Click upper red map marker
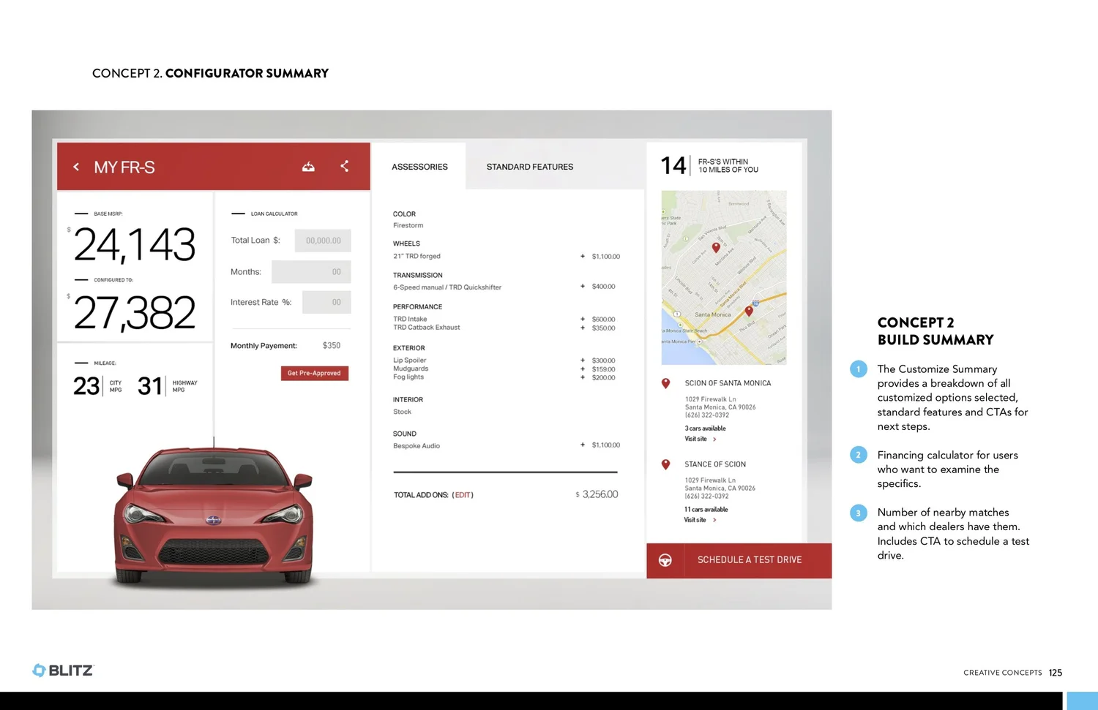Viewport: 1098px width, 710px height. (x=716, y=248)
